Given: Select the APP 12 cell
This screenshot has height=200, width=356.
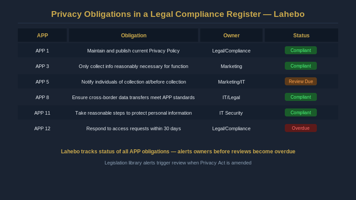Looking at the screenshot, I should [42, 128].
